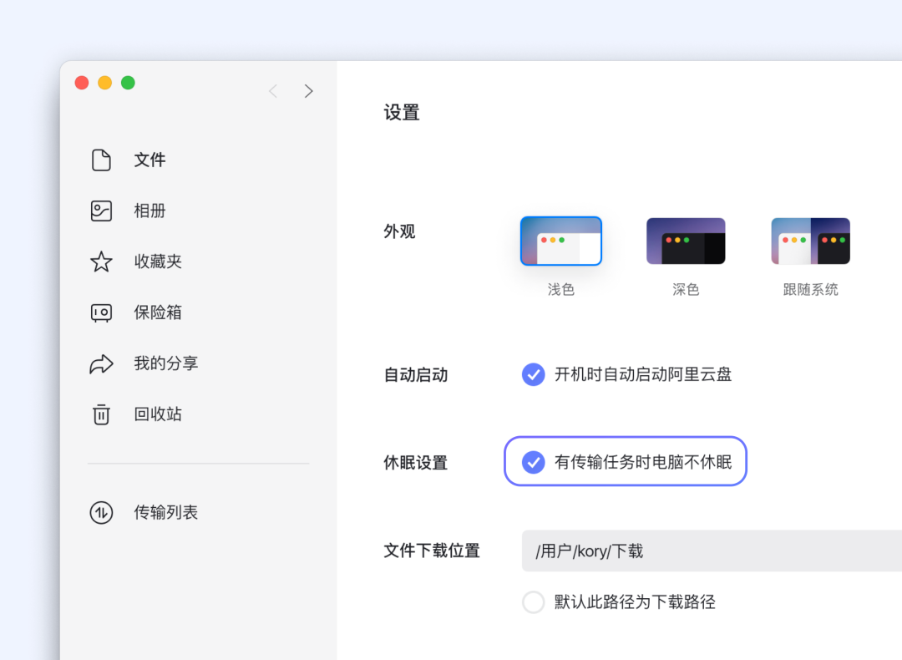Click the 文件下载位置 setting label
The height and width of the screenshot is (660, 902).
pyautogui.click(x=432, y=551)
